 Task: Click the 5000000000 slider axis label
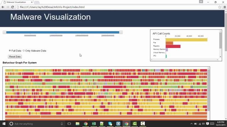point(30,36)
